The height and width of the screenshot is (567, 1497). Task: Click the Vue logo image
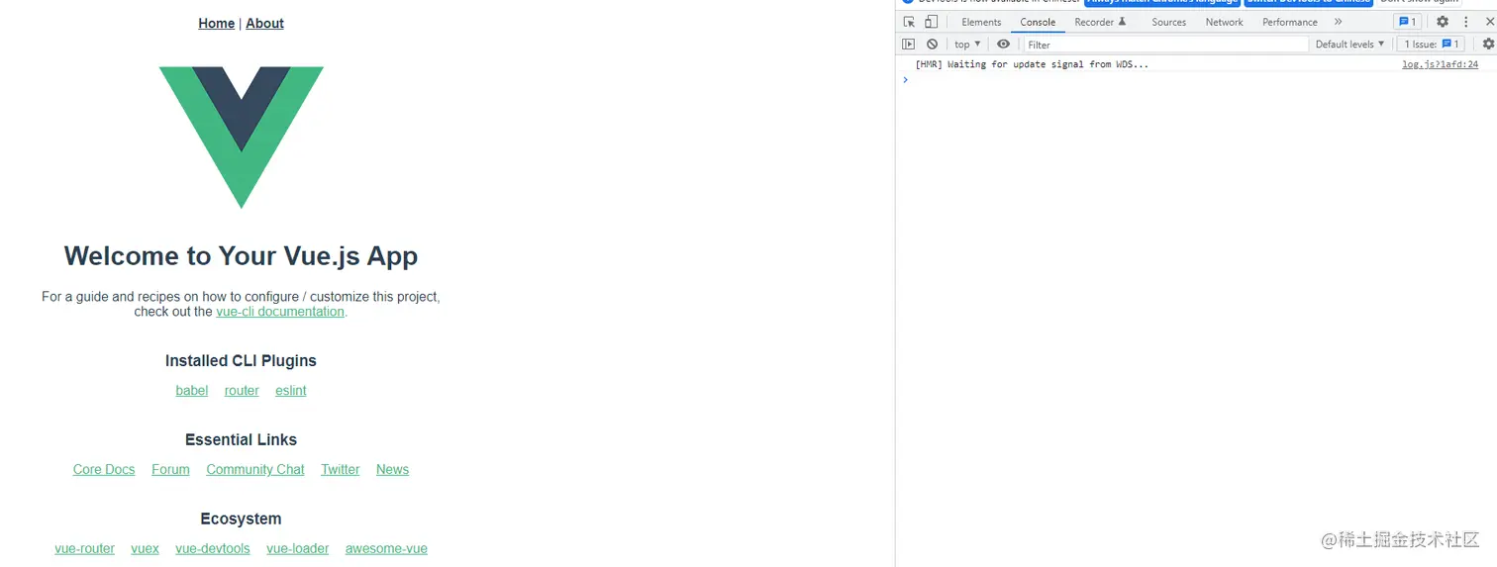(242, 138)
